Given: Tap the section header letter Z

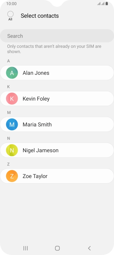Looking at the screenshot, I should pos(8,164).
